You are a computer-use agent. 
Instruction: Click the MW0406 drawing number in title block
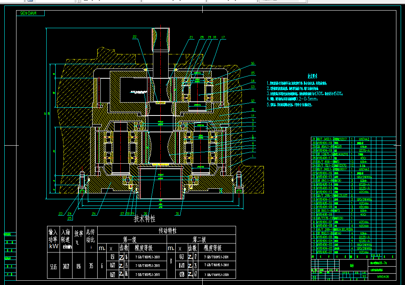[x=383, y=276]
